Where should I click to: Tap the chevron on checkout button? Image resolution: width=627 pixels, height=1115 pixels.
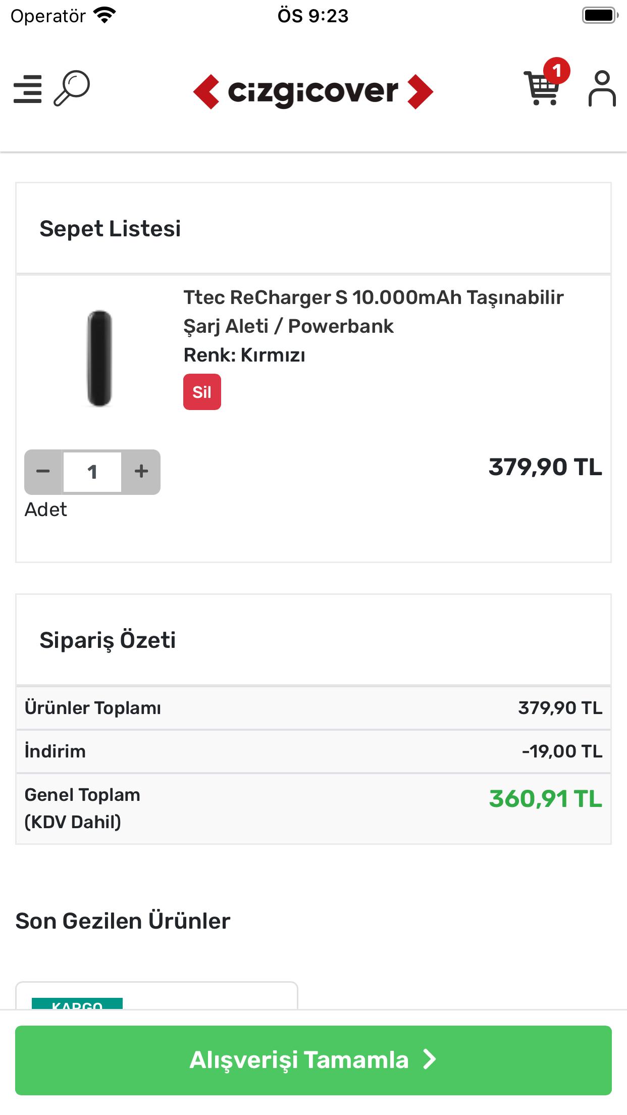coord(430,1059)
